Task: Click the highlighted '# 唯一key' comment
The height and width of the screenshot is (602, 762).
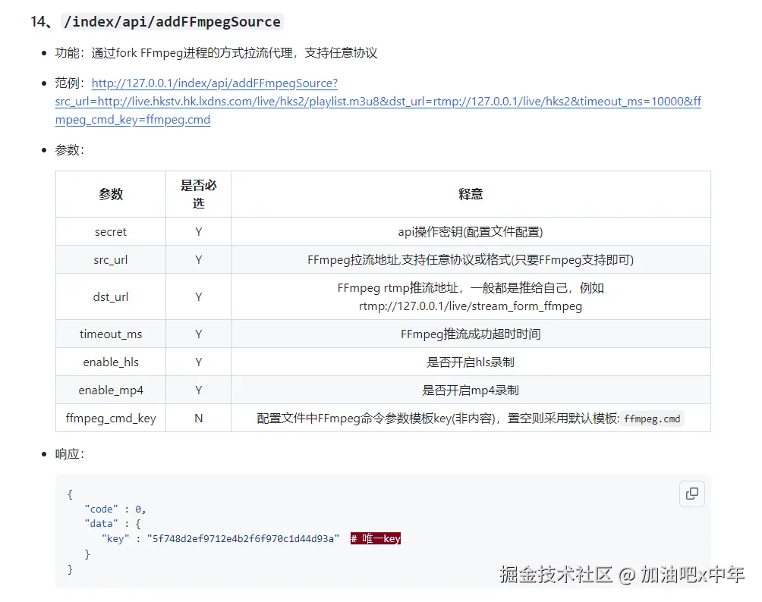Action: click(x=376, y=538)
